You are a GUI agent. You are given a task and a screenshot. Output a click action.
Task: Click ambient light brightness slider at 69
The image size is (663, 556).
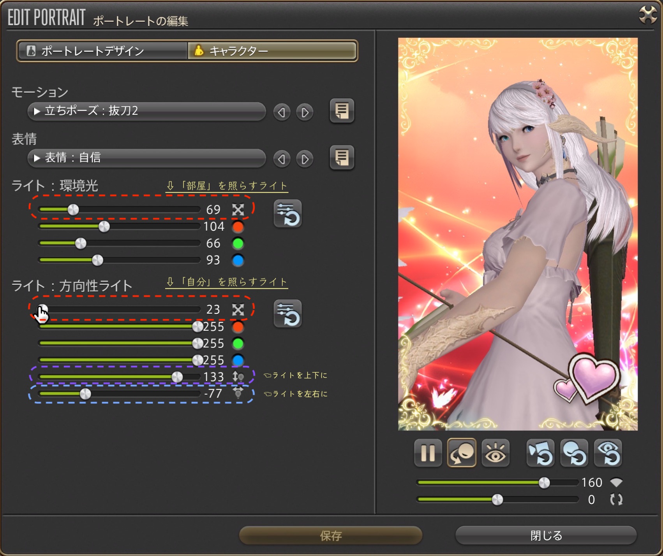[119, 210]
